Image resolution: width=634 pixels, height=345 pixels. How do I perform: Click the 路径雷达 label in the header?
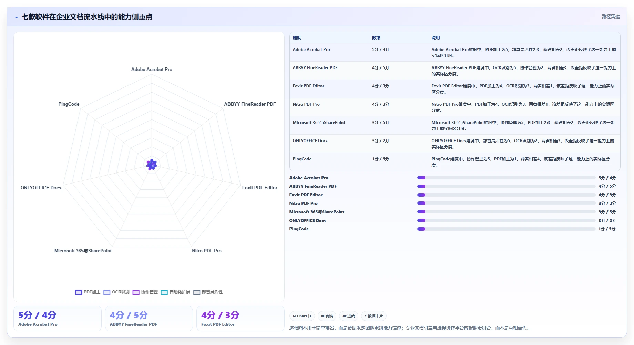611,17
